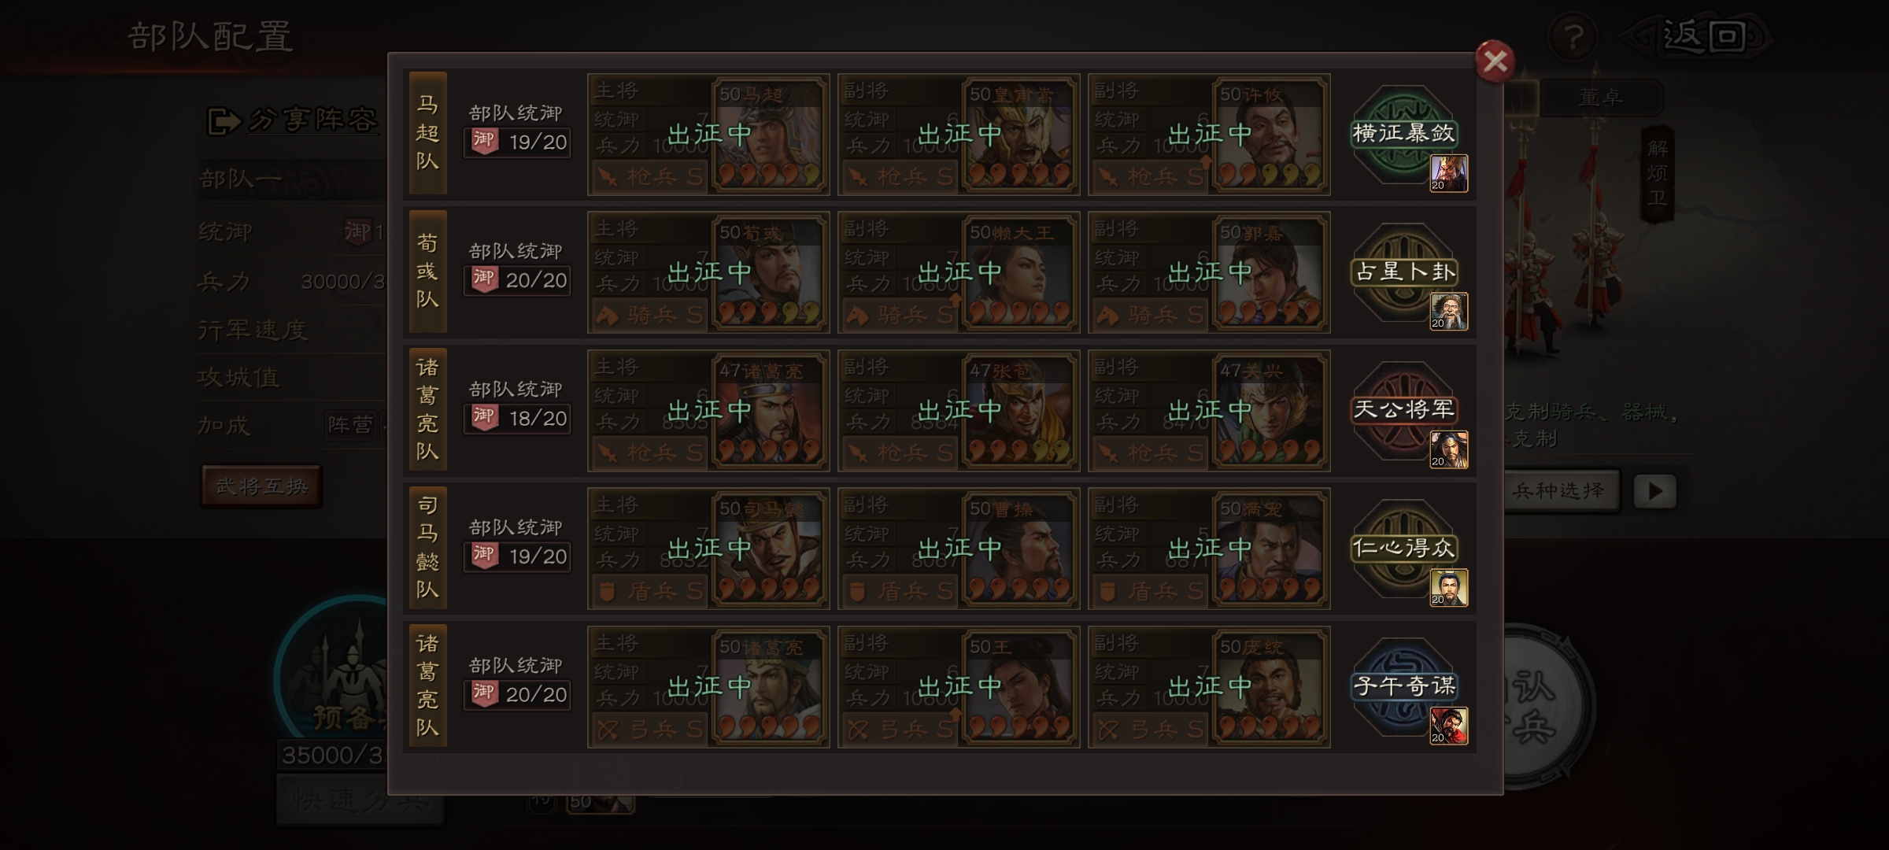Select the 司马懿队 team tab
Screen dimensions: 1889x850
pos(427,548)
